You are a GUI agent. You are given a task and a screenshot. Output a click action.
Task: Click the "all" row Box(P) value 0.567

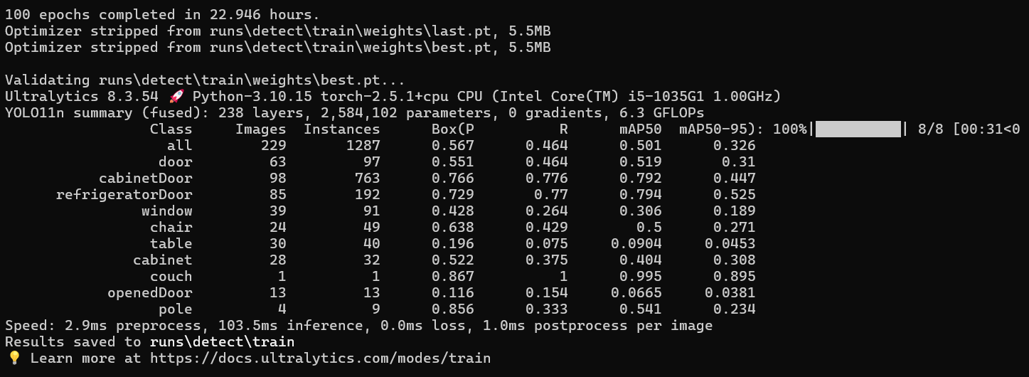tap(452, 146)
